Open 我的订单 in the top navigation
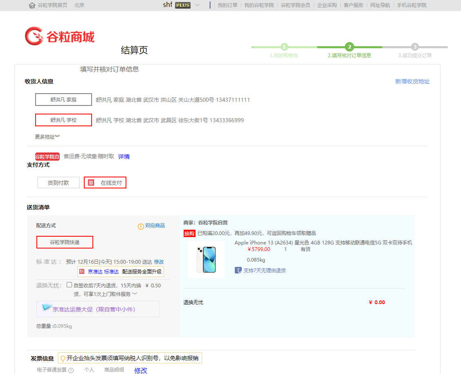 click(x=227, y=5)
